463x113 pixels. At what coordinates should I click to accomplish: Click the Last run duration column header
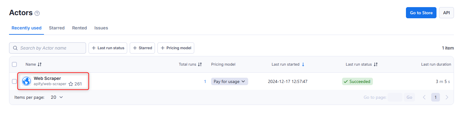point(436,64)
